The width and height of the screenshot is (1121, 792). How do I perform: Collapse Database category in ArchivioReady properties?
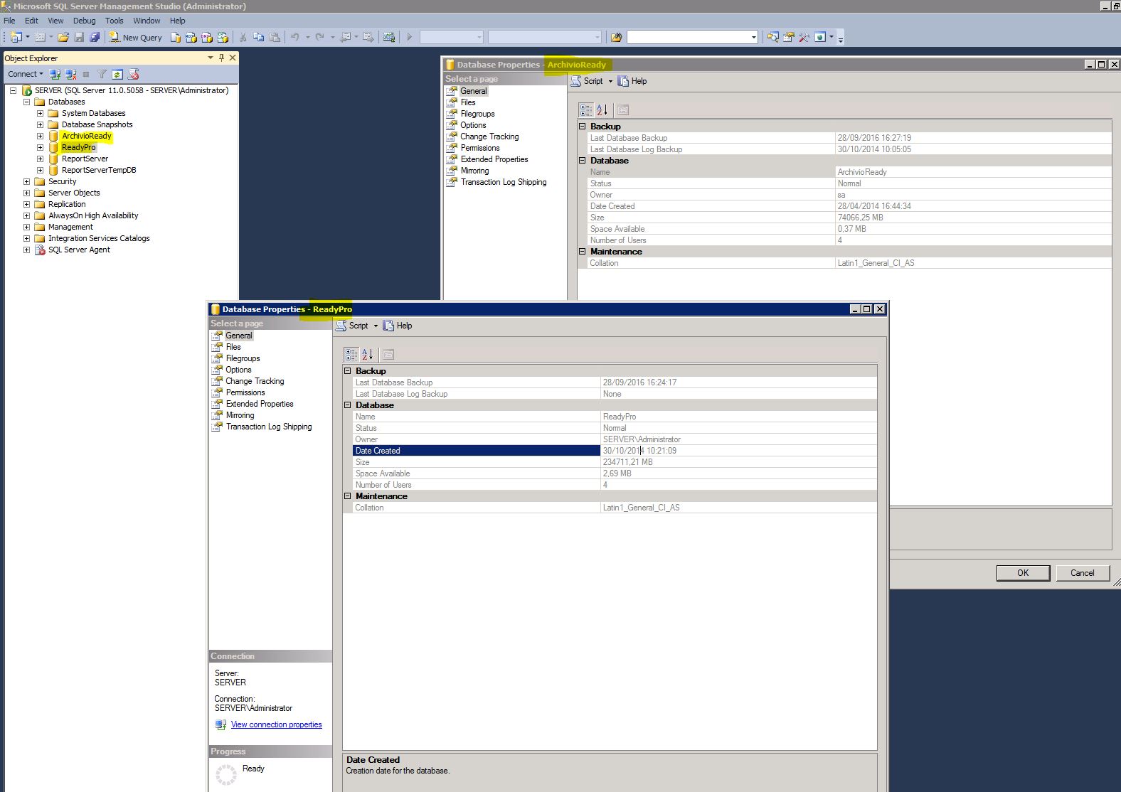tap(583, 161)
